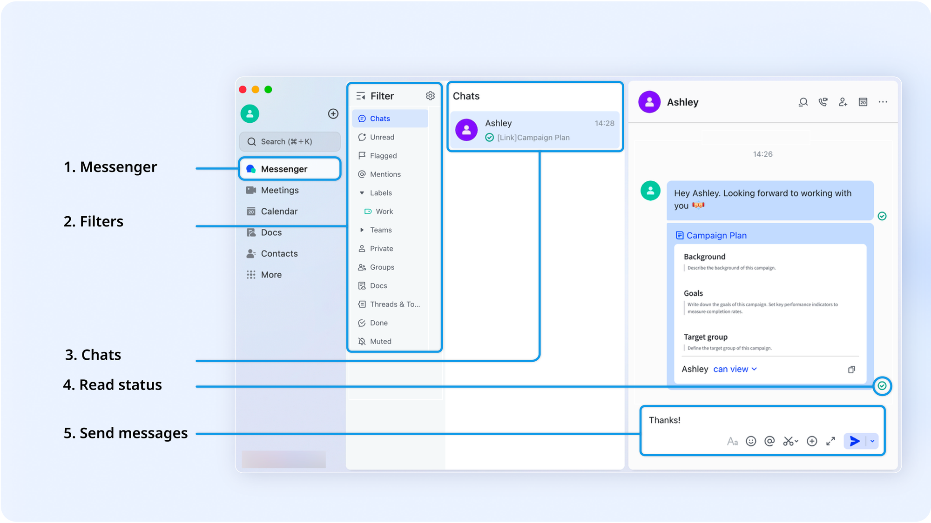The image size is (931, 523).
Task: Click the mention @ icon in composer
Action: click(x=769, y=441)
